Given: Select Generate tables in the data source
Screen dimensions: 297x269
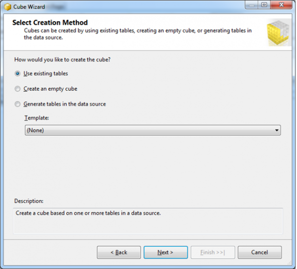Looking at the screenshot, I should pyautogui.click(x=18, y=104).
